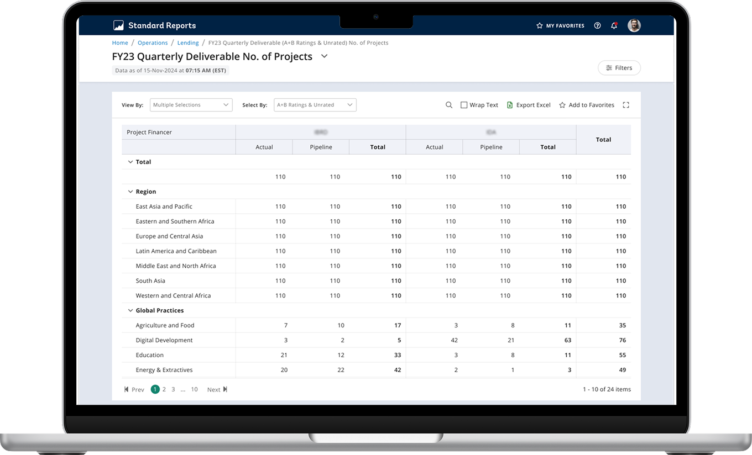Image resolution: width=752 pixels, height=455 pixels.
Task: Open the help question mark icon
Action: (597, 25)
